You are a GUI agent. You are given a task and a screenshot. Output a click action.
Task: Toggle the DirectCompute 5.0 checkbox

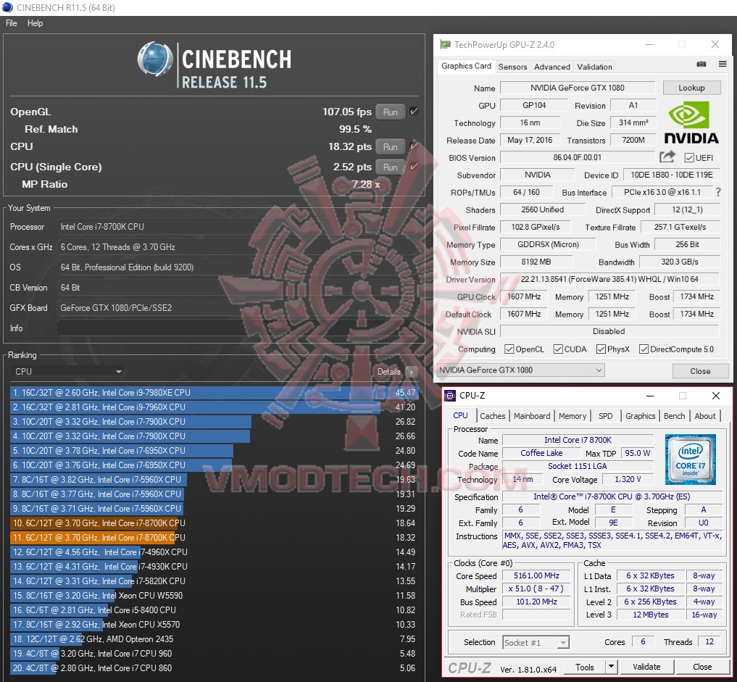click(x=644, y=349)
